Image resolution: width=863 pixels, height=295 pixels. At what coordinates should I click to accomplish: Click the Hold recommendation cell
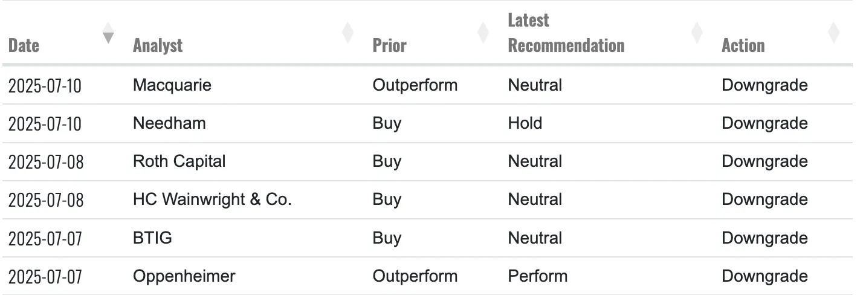[x=525, y=123]
